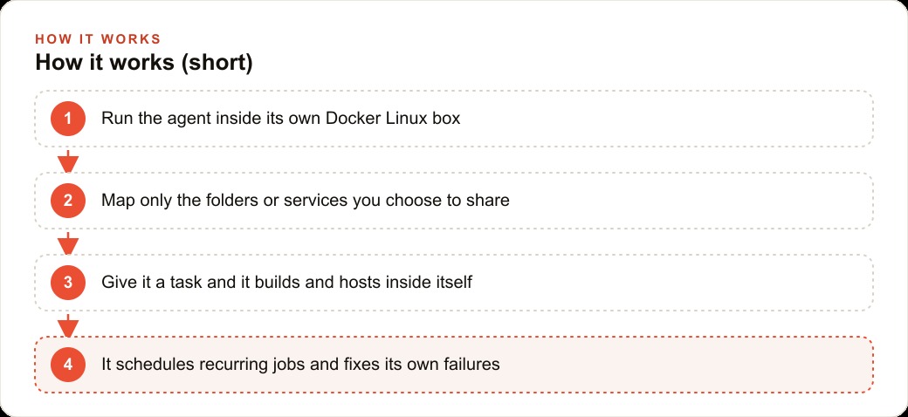Image resolution: width=908 pixels, height=417 pixels.
Task: Click the arrow pointing to step 4
Action: click(x=68, y=325)
